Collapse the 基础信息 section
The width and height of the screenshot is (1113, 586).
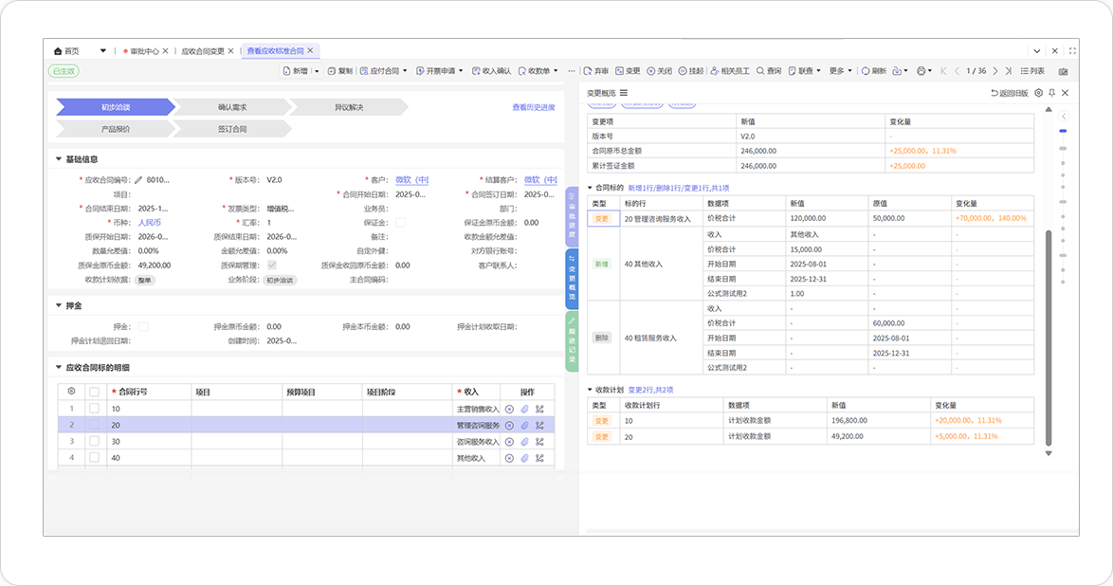60,159
